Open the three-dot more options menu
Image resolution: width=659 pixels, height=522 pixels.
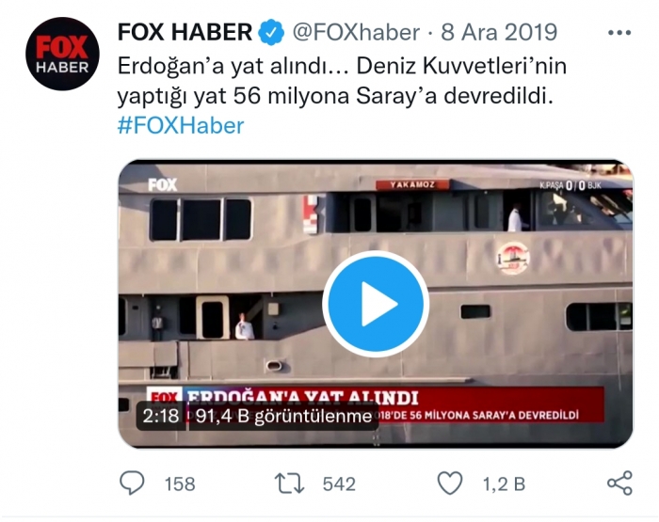pos(619,33)
